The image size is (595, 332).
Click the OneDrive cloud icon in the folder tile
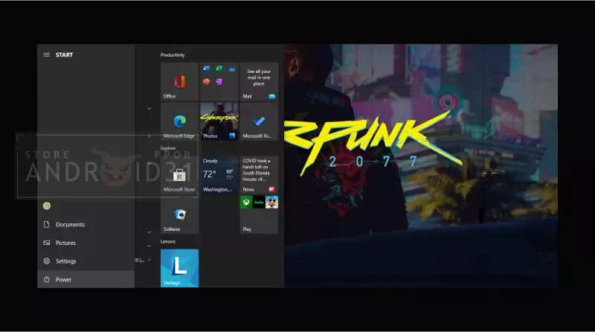(232, 69)
